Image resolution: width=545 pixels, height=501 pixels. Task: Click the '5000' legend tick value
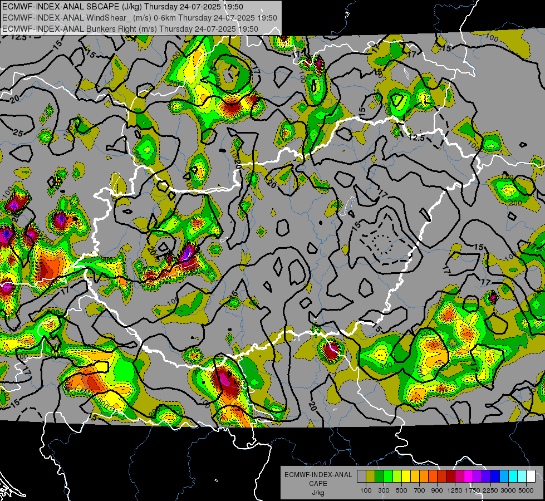pos(526,490)
